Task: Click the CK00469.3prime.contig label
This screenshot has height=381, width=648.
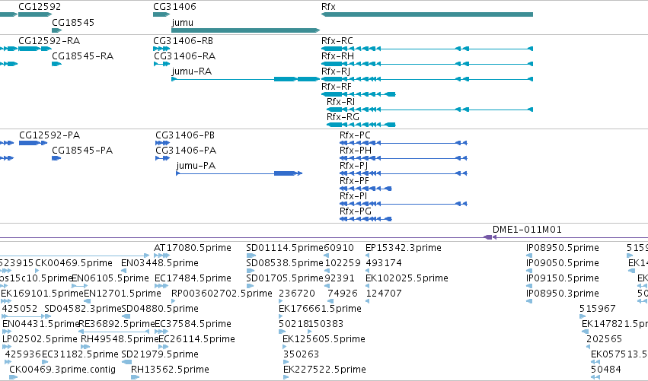Action: tap(62, 370)
